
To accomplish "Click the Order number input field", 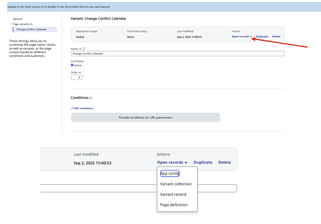I will pos(77,77).
